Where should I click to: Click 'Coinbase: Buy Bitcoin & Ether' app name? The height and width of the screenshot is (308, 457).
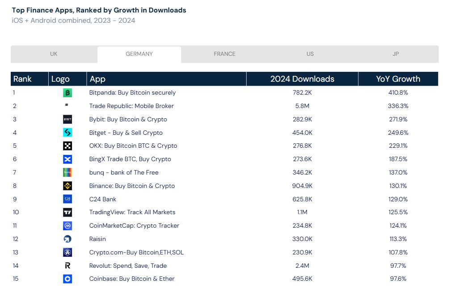click(x=132, y=279)
